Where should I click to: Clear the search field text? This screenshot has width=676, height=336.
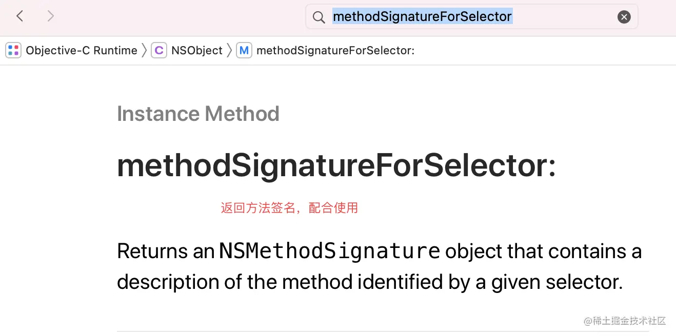point(624,17)
